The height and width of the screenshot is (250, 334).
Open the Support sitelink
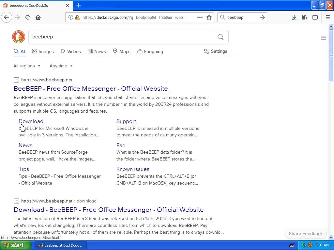click(x=126, y=121)
